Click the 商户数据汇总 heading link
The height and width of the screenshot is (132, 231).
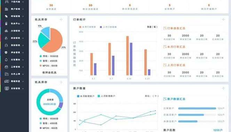tap(176, 99)
